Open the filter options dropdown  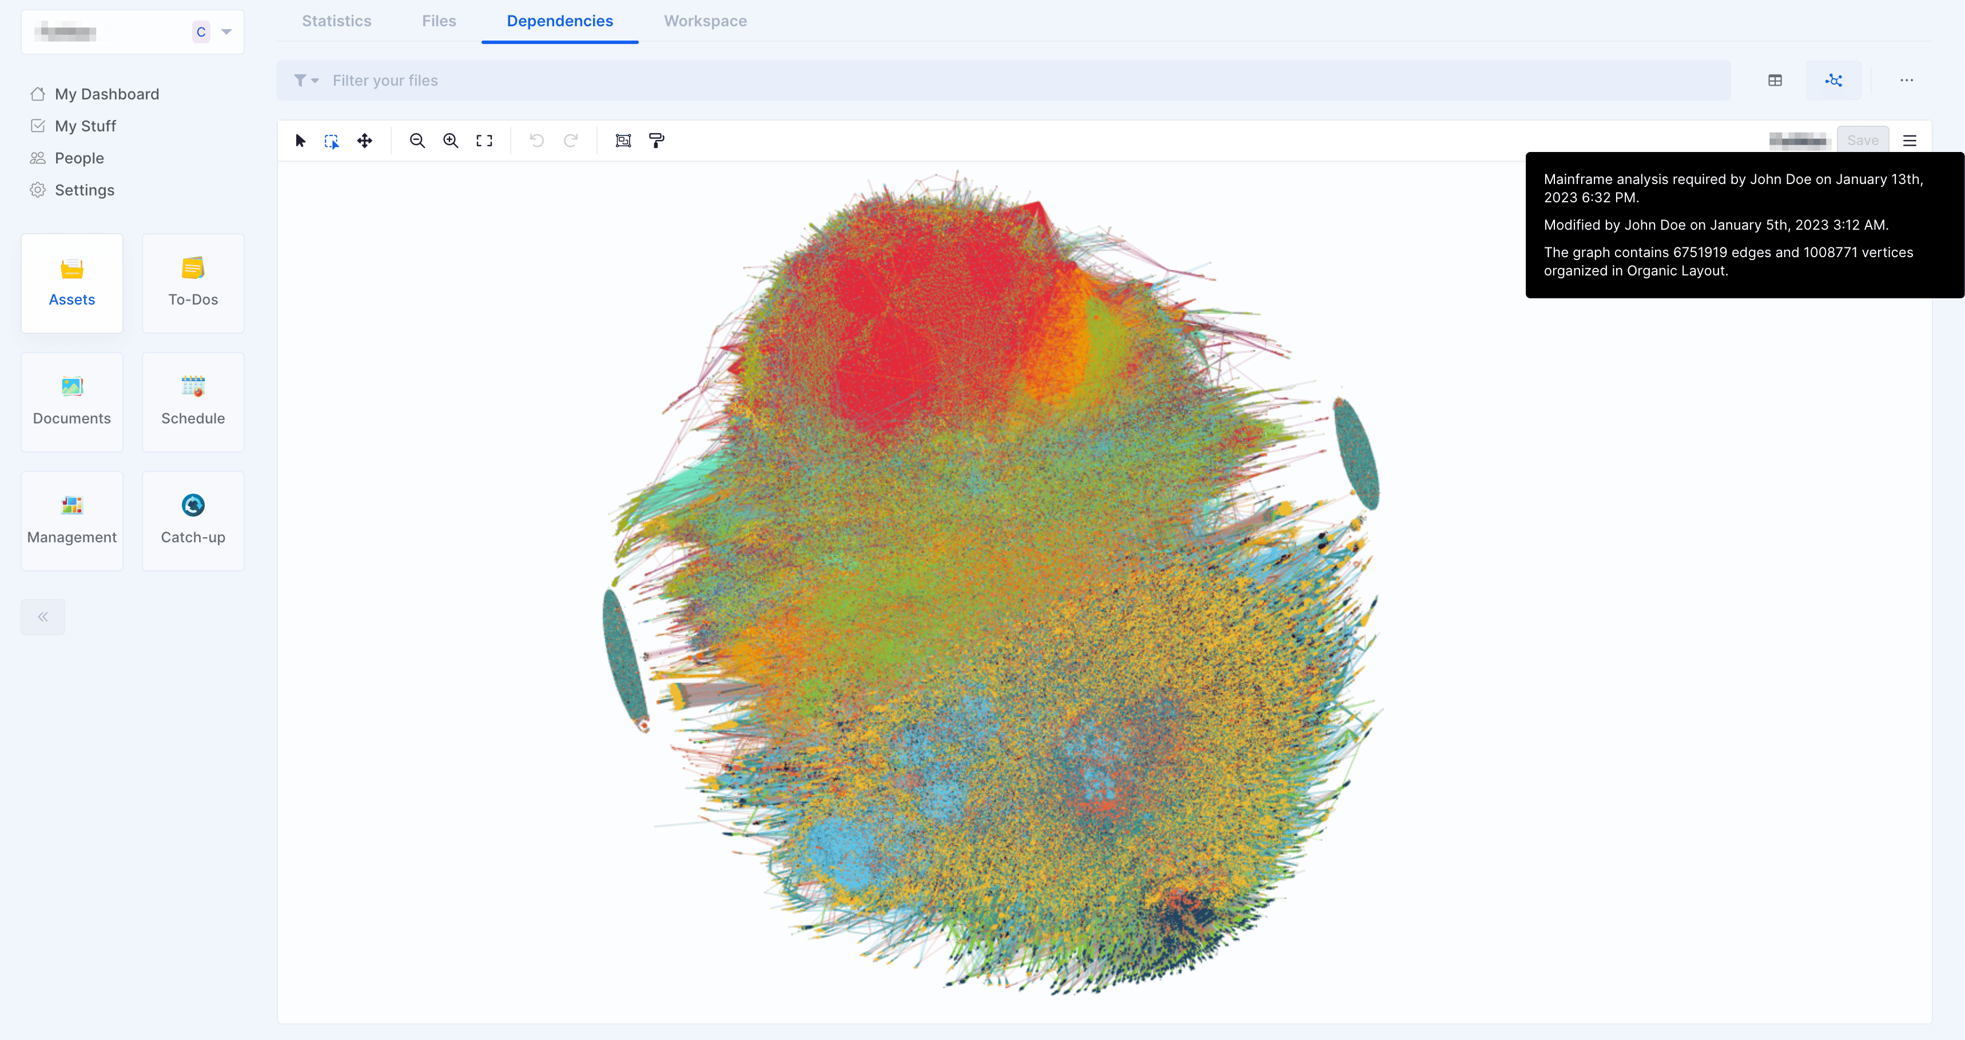pyautogui.click(x=306, y=80)
